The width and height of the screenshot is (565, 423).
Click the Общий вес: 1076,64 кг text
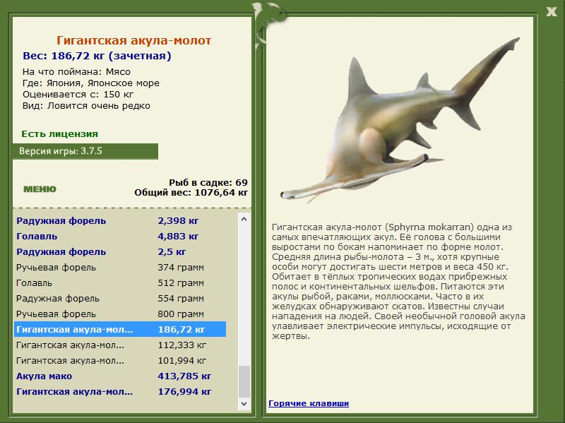click(x=191, y=192)
